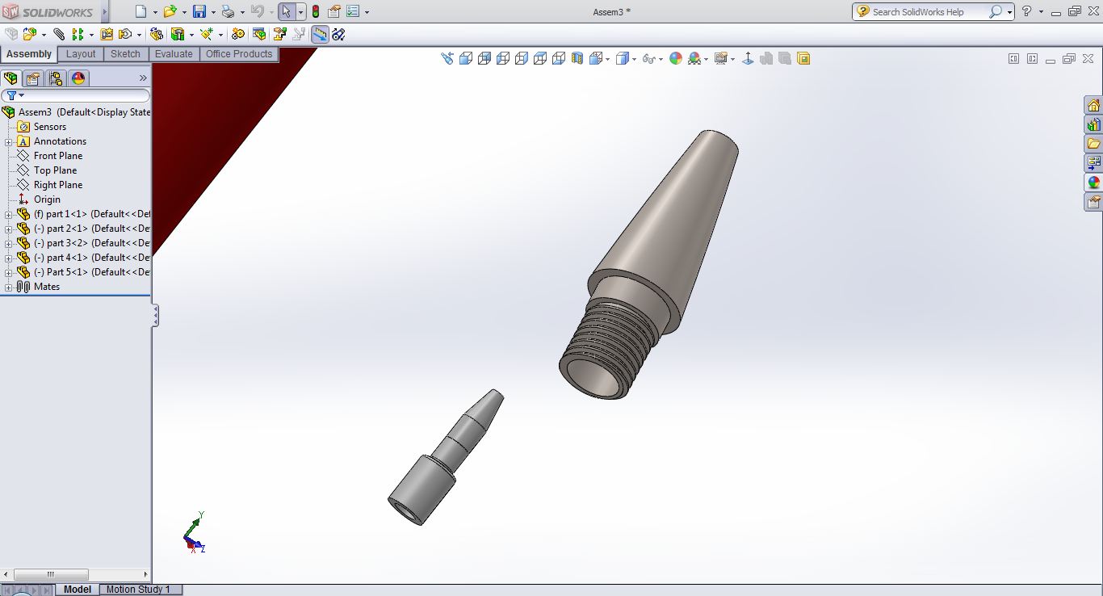Toggle the Section View tool
This screenshot has width=1103, height=596.
[x=577, y=58]
